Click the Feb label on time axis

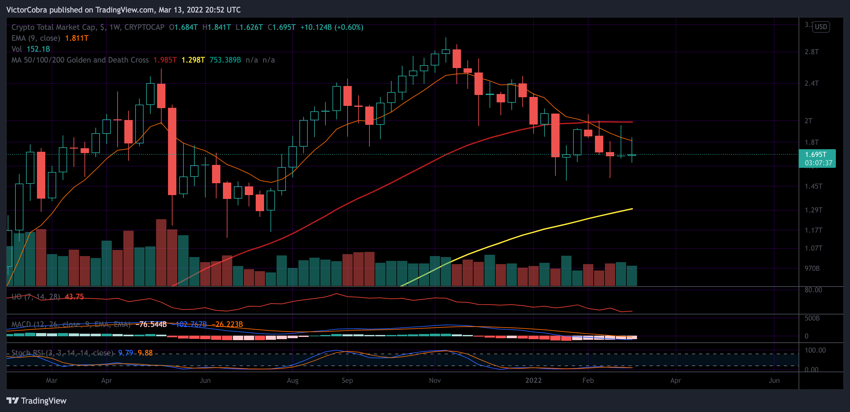click(x=588, y=380)
